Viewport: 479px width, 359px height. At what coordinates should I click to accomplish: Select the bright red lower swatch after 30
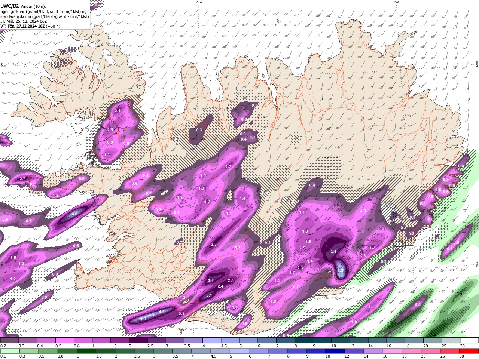point(469,351)
